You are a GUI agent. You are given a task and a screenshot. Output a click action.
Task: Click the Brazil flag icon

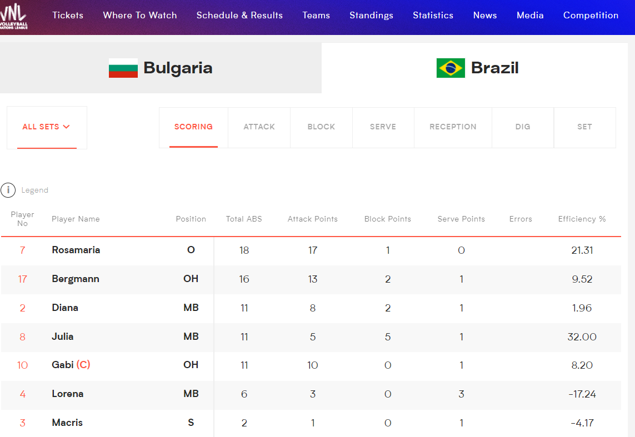coord(451,68)
